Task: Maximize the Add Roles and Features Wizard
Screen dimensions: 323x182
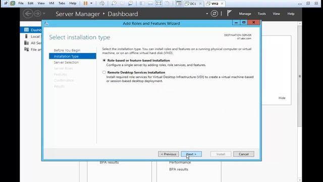Action: click(x=244, y=22)
